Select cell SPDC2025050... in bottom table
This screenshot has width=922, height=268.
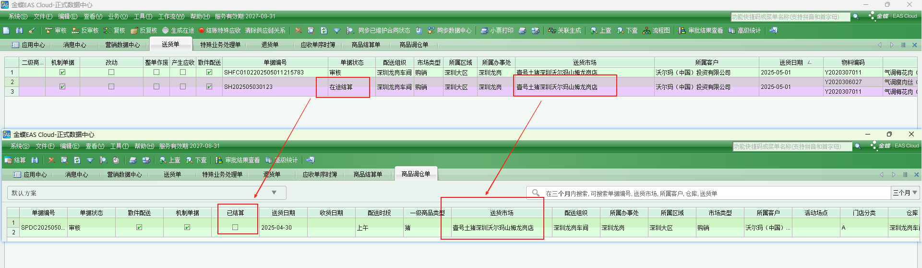point(43,227)
